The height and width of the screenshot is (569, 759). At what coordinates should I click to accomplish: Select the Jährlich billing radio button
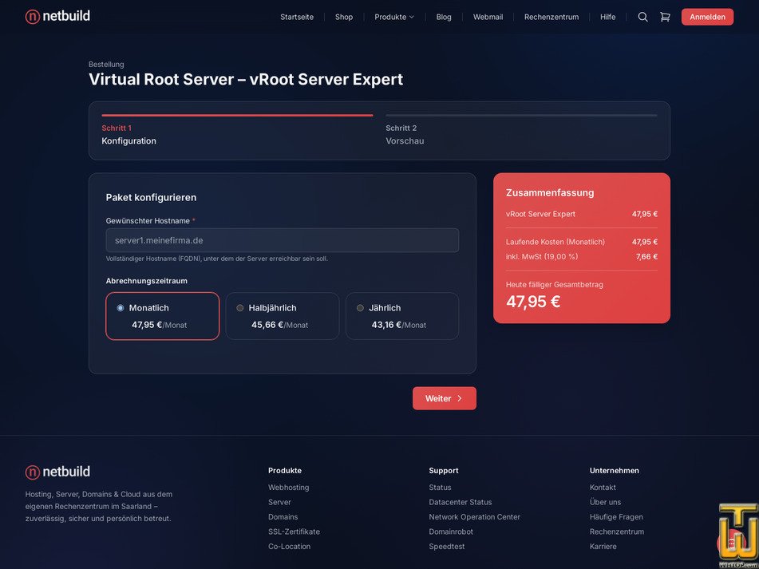pyautogui.click(x=360, y=308)
